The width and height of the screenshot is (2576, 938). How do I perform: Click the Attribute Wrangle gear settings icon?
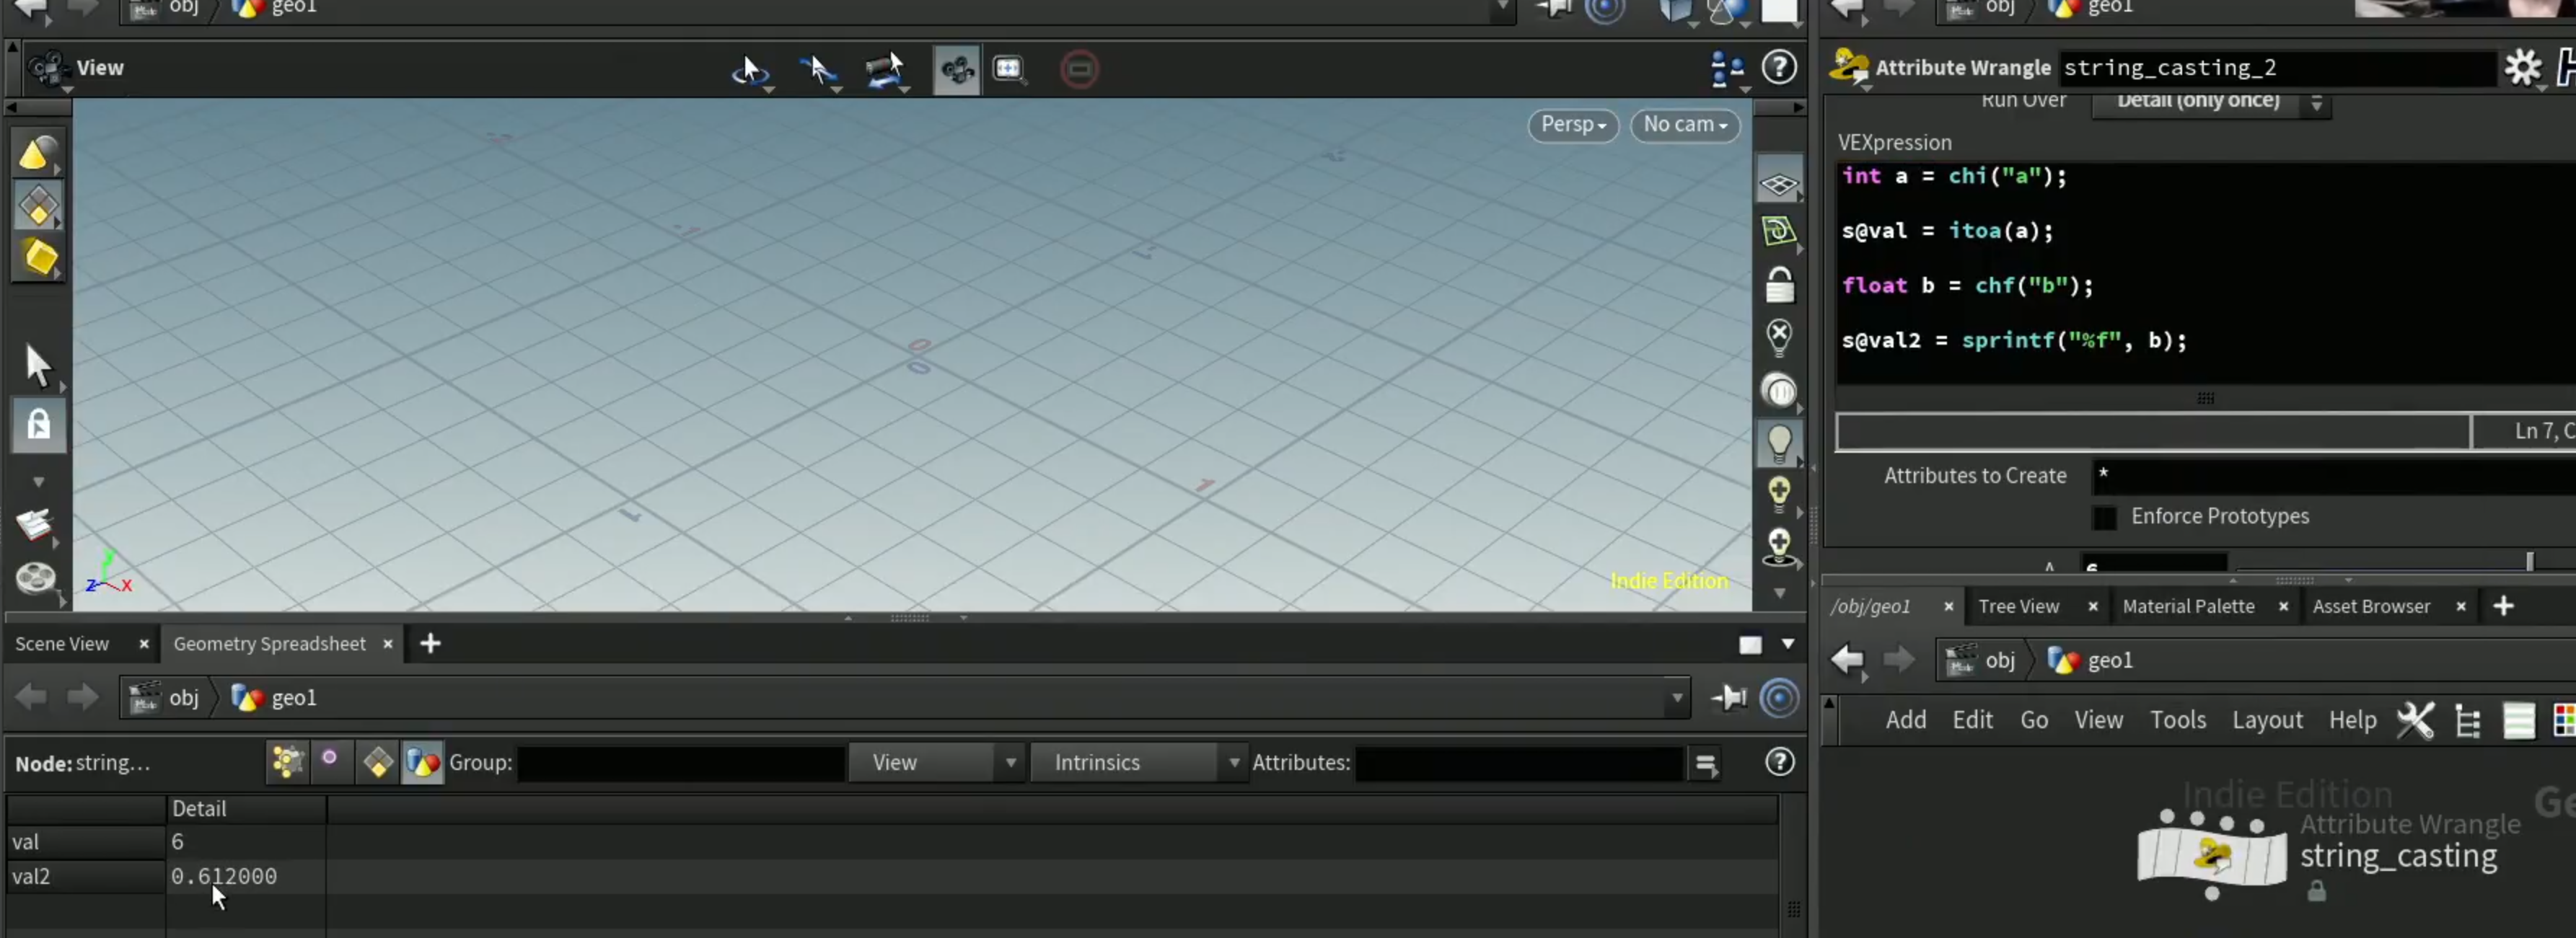click(x=2522, y=68)
